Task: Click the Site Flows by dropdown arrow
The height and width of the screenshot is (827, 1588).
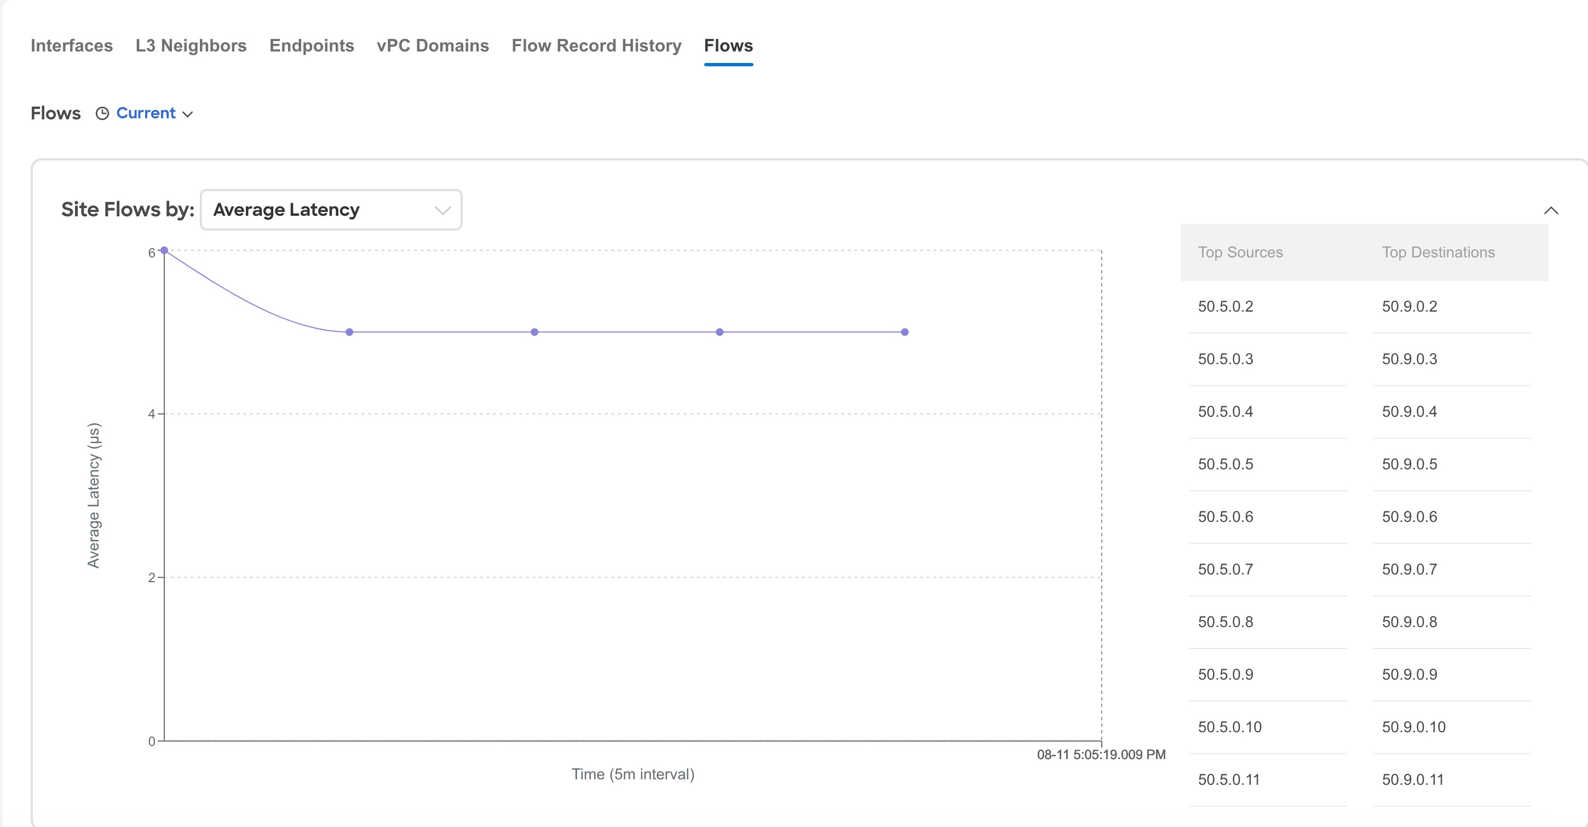Action: (x=442, y=210)
